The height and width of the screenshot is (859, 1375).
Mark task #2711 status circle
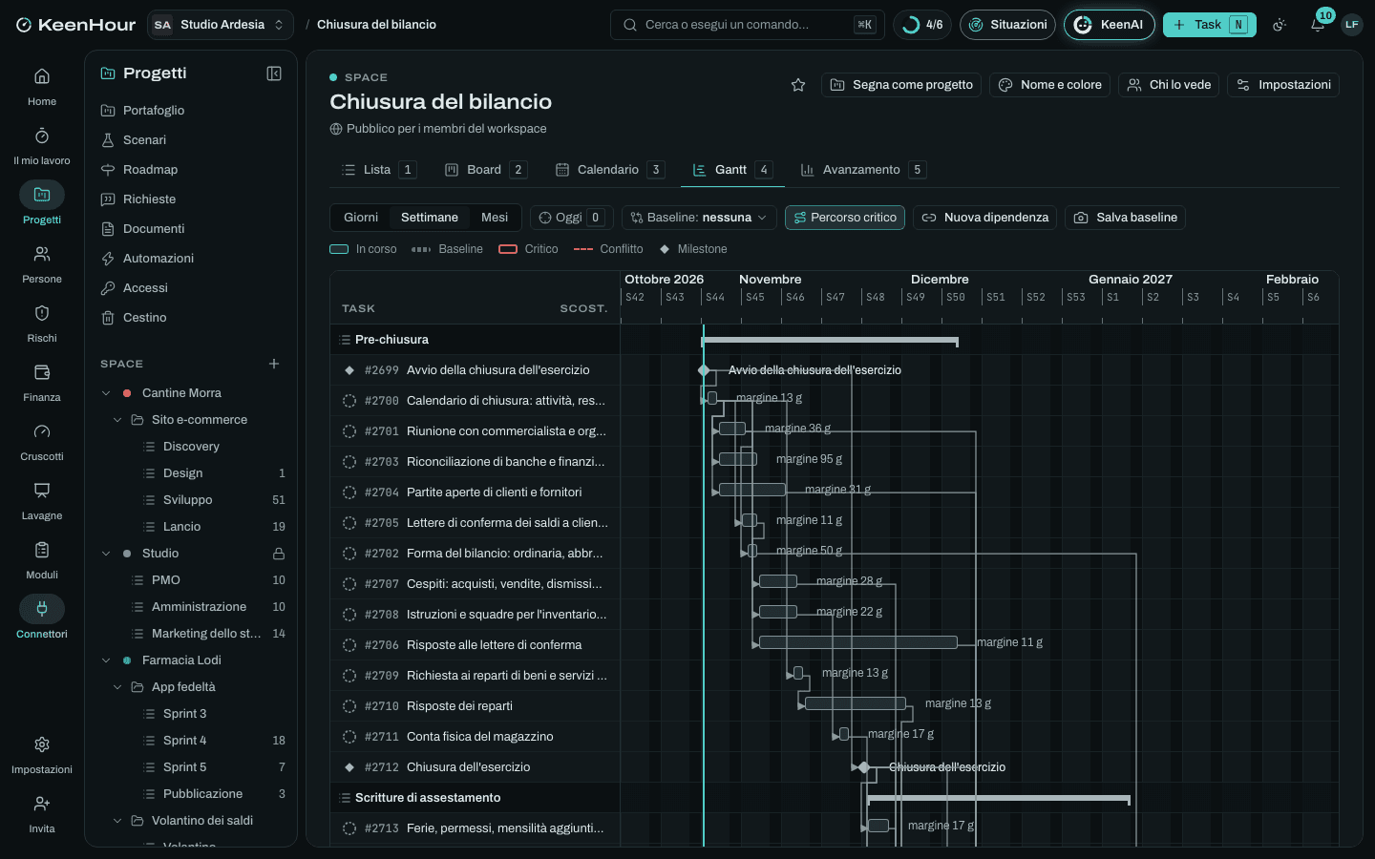click(x=349, y=737)
